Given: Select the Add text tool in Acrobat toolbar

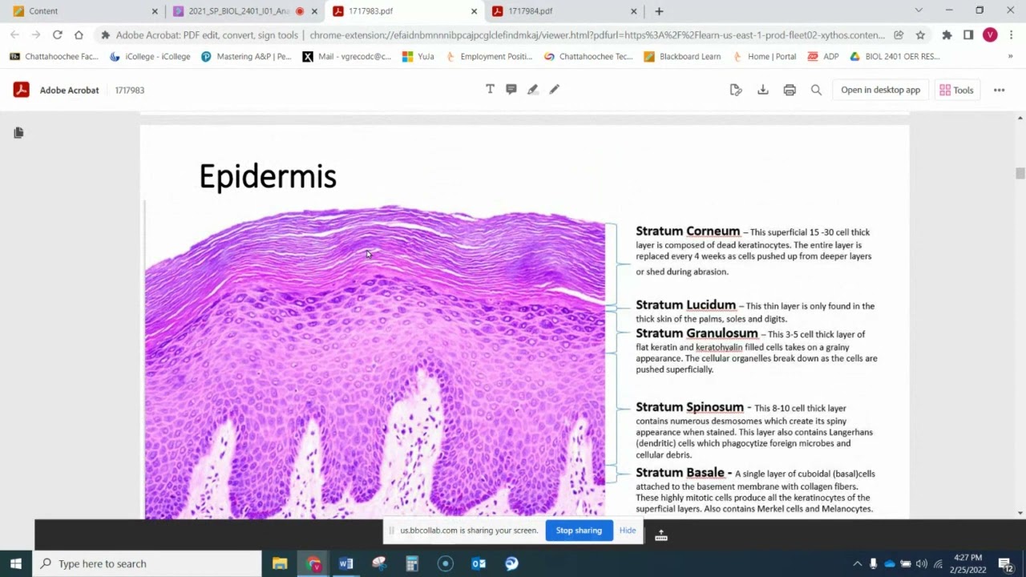Looking at the screenshot, I should [490, 89].
